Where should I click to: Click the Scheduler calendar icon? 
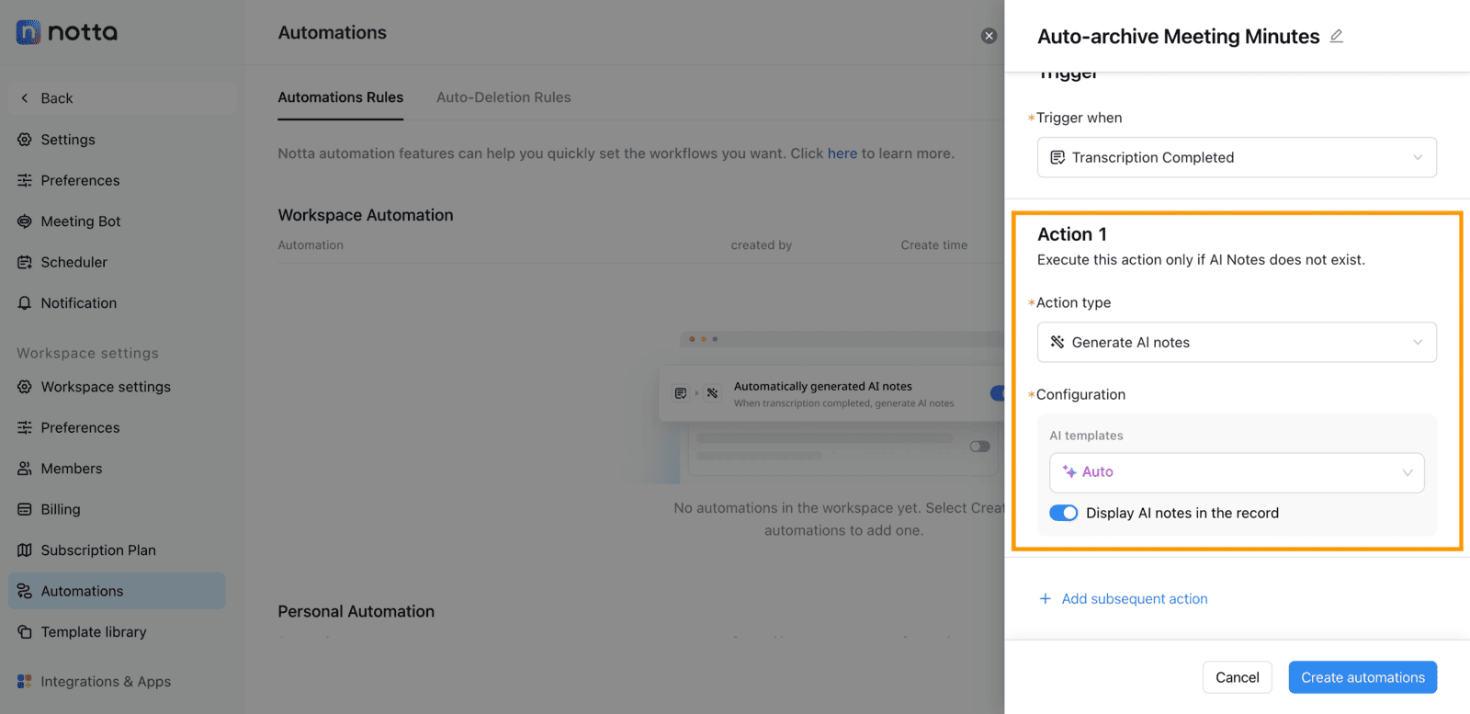25,262
